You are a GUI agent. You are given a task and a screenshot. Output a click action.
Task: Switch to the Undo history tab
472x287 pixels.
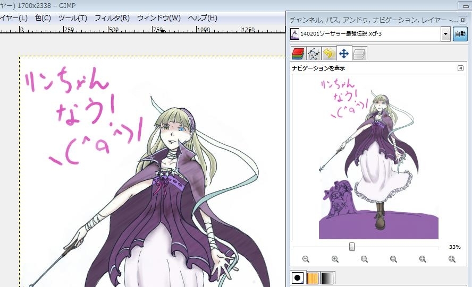tap(329, 54)
